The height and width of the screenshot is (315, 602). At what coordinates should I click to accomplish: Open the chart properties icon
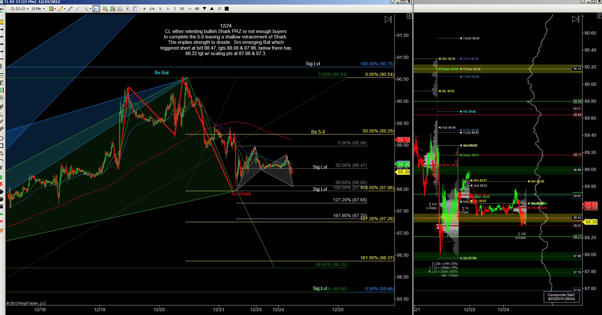pos(135,9)
